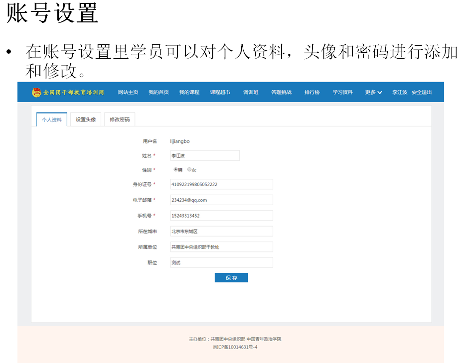Go to 我的首页 nav item
The image size is (461, 363).
pyautogui.click(x=159, y=92)
